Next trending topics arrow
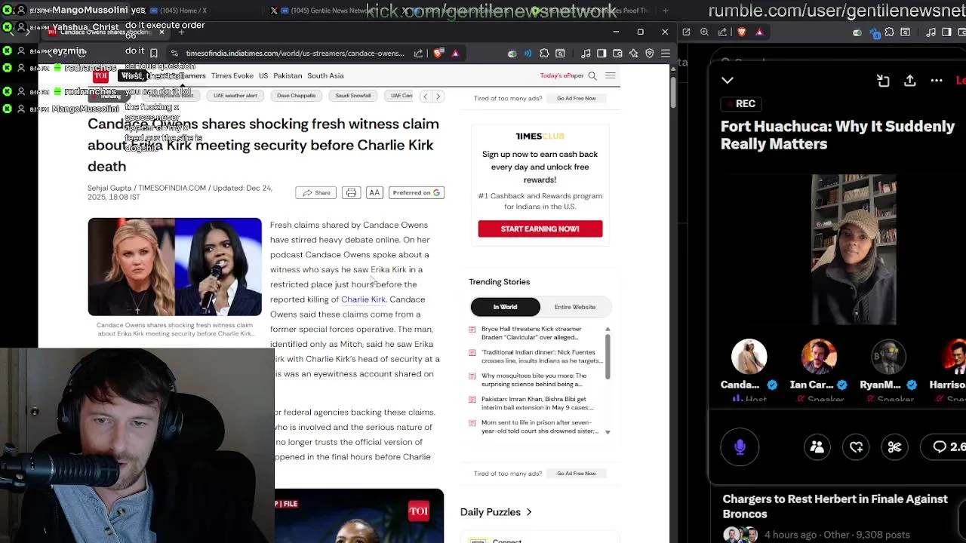The width and height of the screenshot is (966, 543). (x=438, y=97)
